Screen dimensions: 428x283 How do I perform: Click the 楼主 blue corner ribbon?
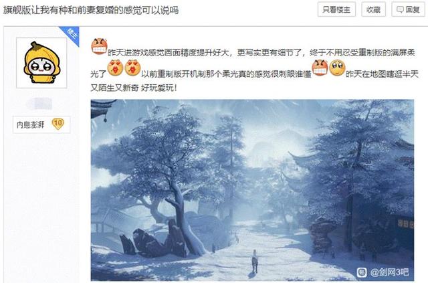[72, 35]
